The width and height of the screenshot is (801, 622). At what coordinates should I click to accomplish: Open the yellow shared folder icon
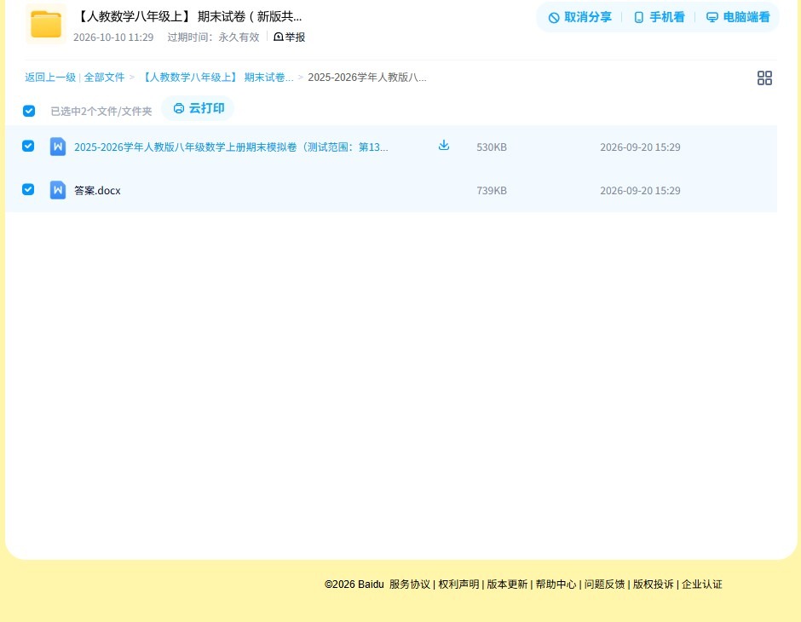[46, 24]
